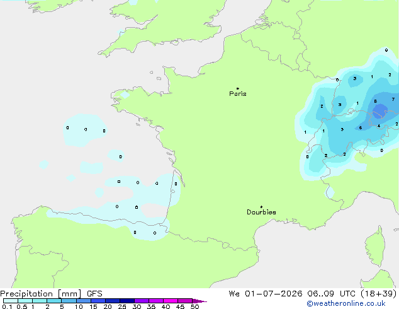Pick the 0.1–0.5 mm legend swatch
The width and height of the screenshot is (399, 309).
11,301
